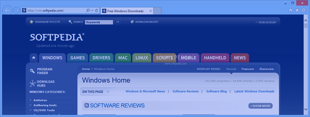
Task: Switch to the MOBILE section tab
Action: (189, 58)
